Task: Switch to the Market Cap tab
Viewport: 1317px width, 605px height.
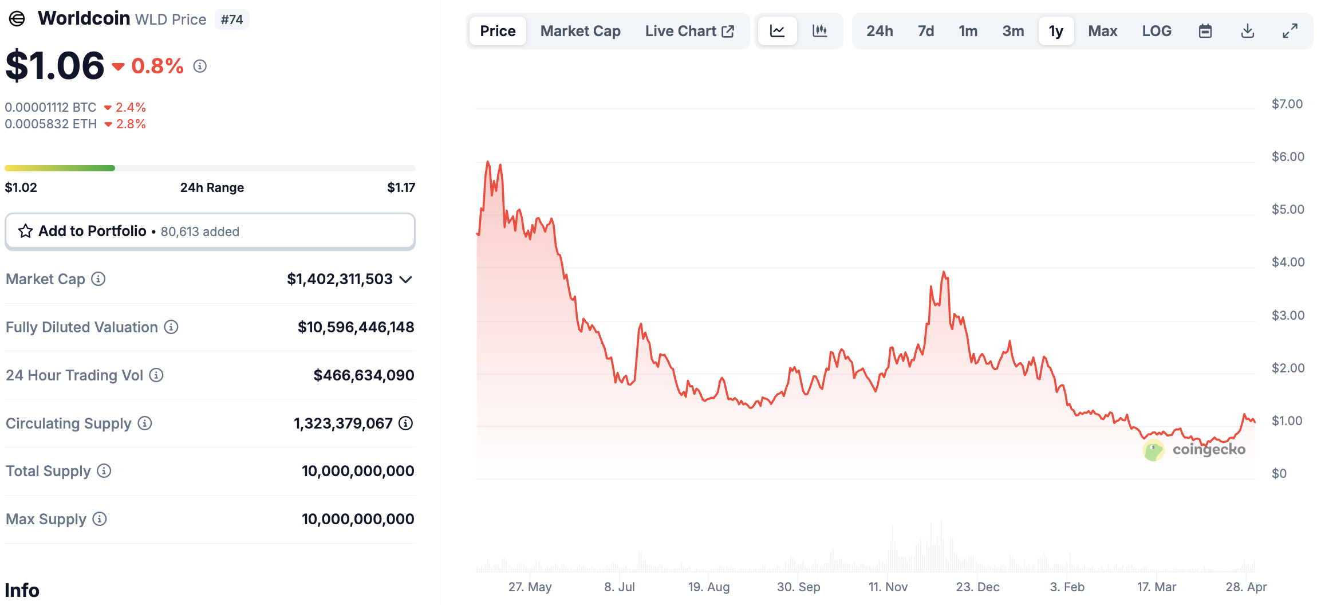Action: click(x=580, y=31)
